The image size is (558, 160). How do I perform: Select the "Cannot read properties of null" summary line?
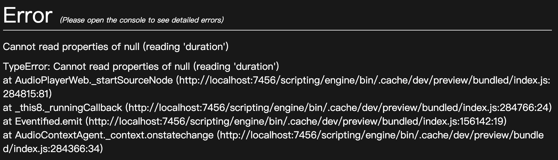pyautogui.click(x=115, y=47)
